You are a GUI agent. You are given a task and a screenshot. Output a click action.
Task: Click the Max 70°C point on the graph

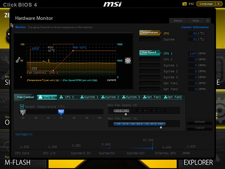pos(73,51)
